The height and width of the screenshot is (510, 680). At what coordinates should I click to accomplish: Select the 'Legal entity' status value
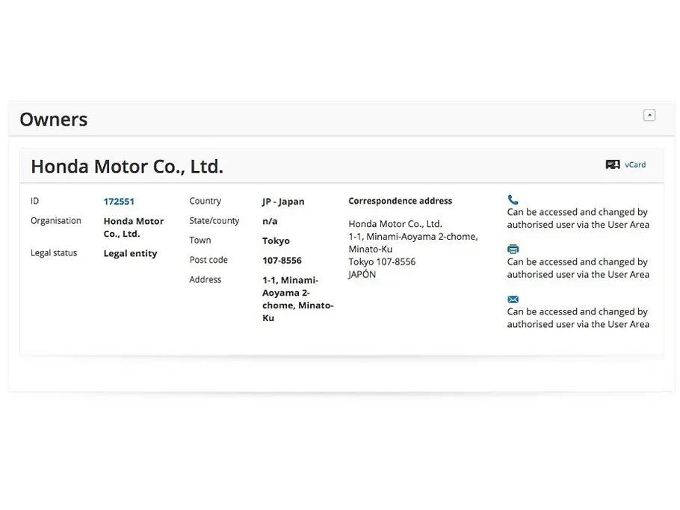pos(130,253)
